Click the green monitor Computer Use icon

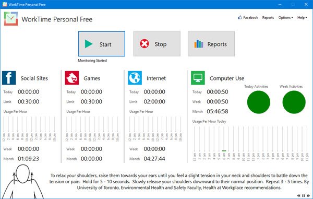198,78
